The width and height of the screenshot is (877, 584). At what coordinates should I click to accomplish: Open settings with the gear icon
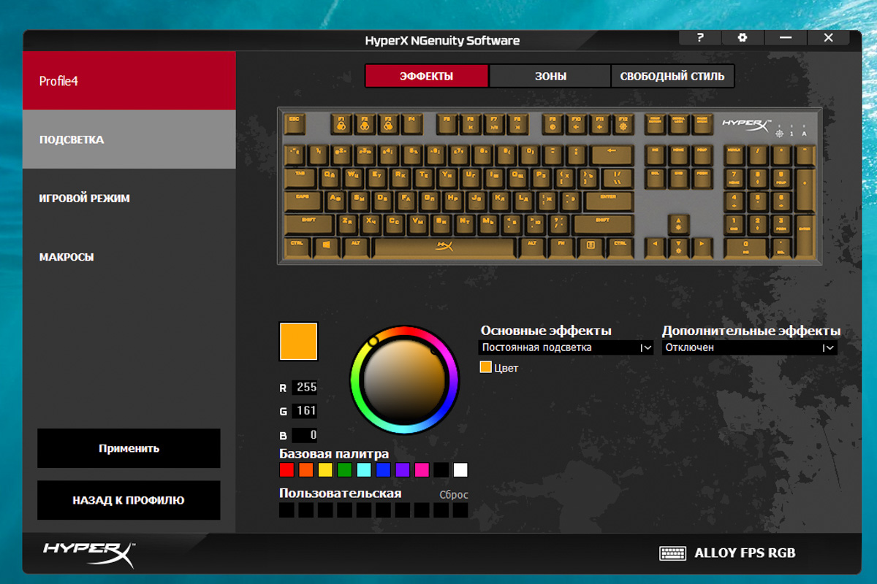[x=743, y=38]
